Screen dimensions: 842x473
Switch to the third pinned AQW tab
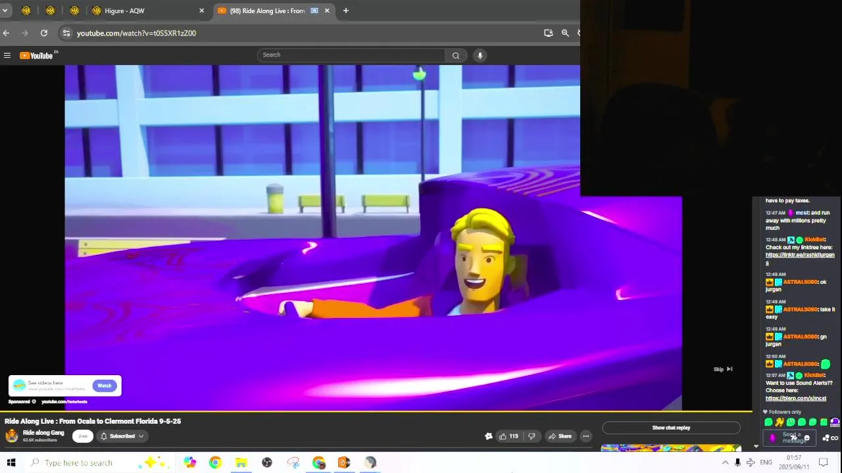[74, 11]
